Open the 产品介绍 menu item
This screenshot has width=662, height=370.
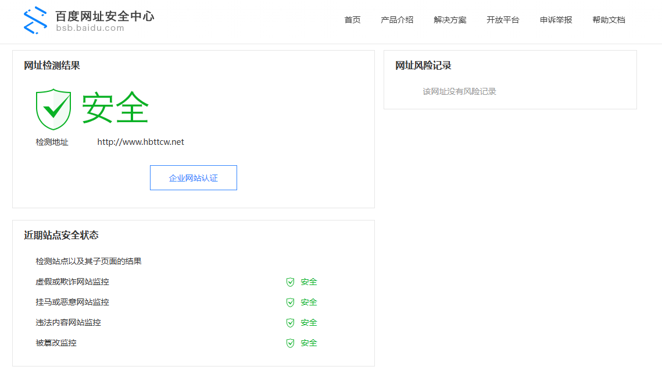pos(397,20)
